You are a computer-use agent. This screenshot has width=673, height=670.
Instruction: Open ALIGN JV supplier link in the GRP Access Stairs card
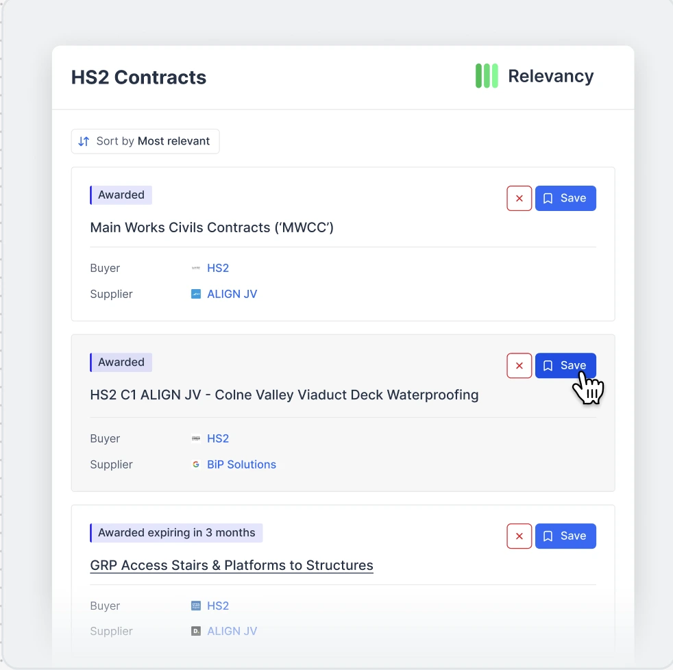click(x=232, y=631)
